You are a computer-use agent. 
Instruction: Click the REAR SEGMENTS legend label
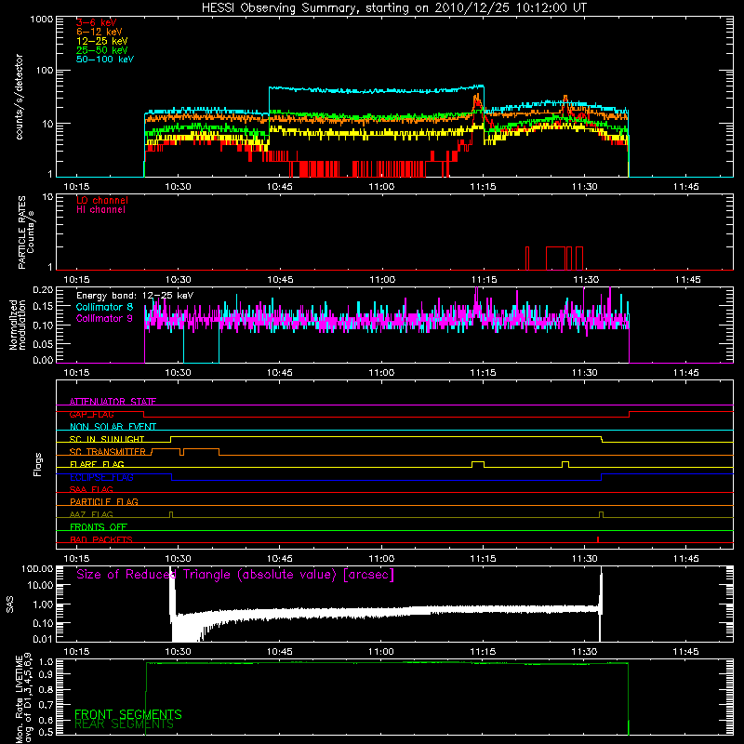tap(125, 724)
